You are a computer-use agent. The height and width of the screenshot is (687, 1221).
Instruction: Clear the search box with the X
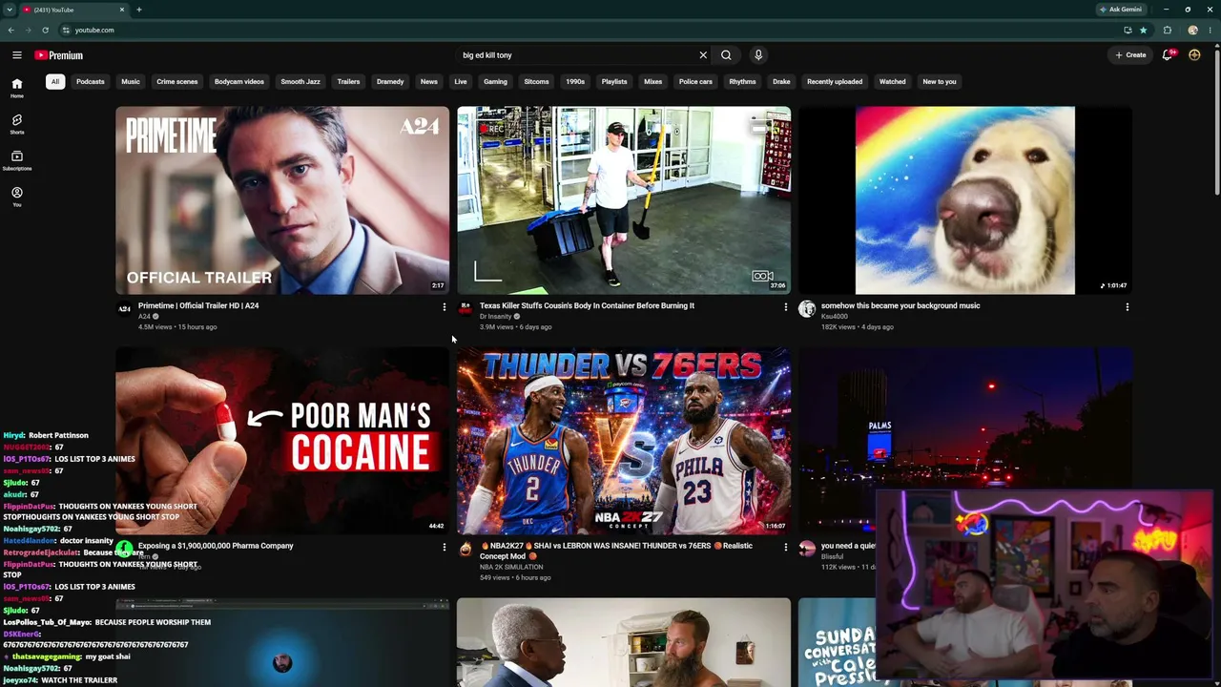703,55
